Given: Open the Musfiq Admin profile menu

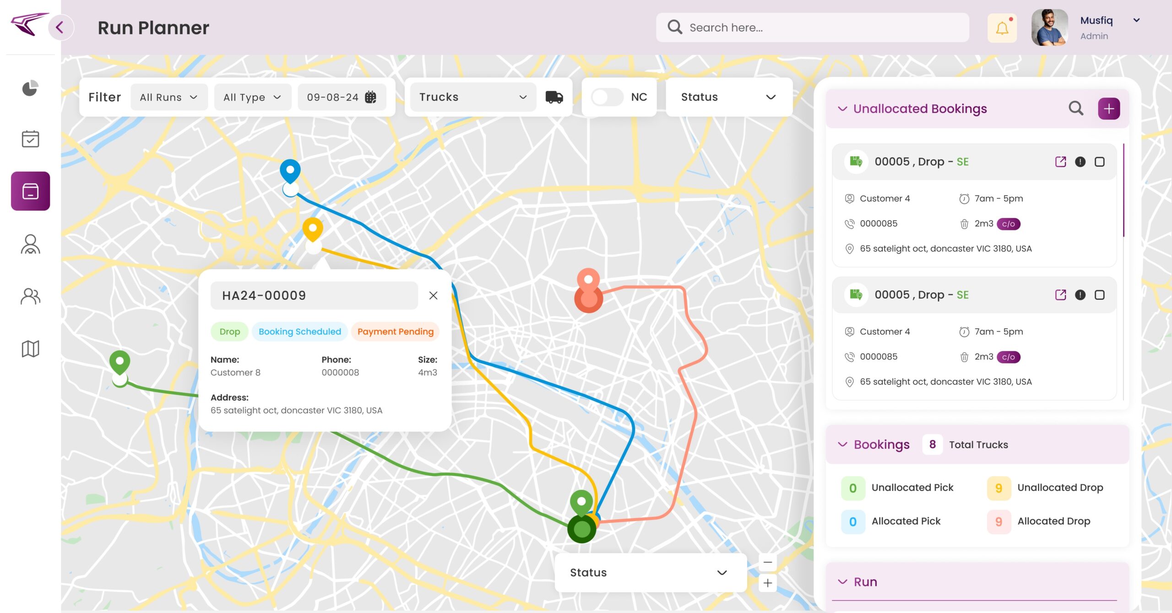Looking at the screenshot, I should point(1136,21).
